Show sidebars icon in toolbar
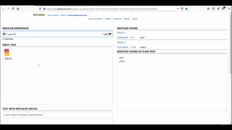This screenshot has height=130, width=232. pos(213,9)
